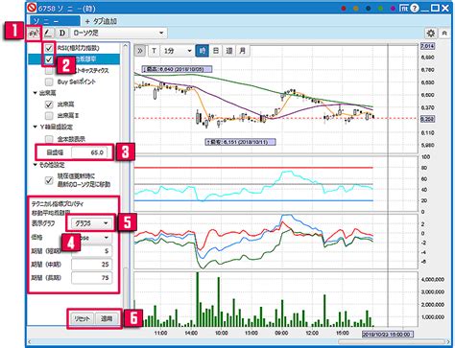Click the lowest price label 6,151
Screen dimensions: 455x348
(241, 142)
